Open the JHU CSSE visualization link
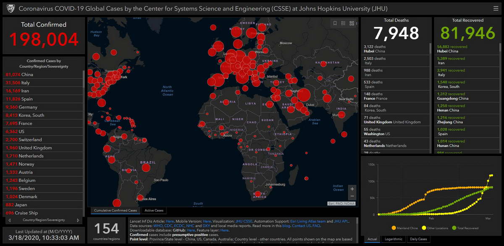Viewport: 504px width, 246px height. coord(244,221)
